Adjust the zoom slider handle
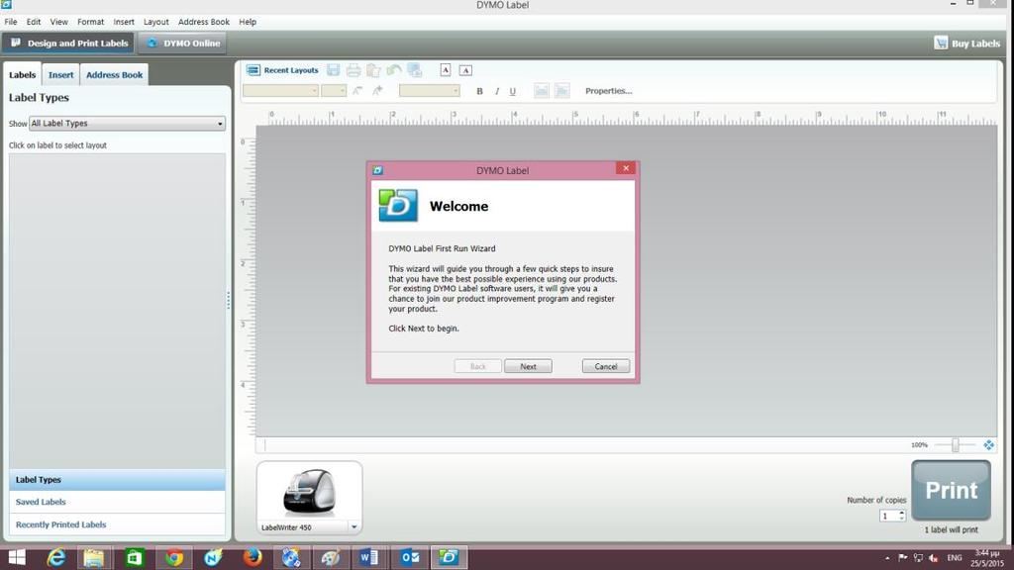Screen dimensions: 1014x570 coord(956,444)
